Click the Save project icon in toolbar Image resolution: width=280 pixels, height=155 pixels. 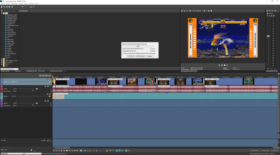[x=7, y=7]
